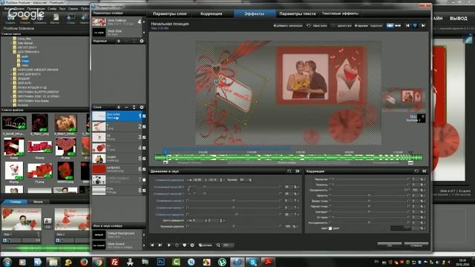Select the Эффекты tab

tap(255, 13)
